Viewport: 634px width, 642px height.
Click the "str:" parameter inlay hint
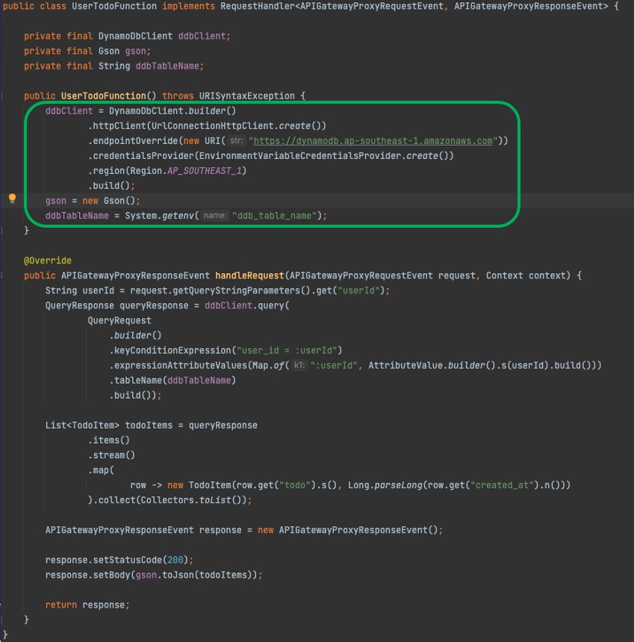pos(236,141)
